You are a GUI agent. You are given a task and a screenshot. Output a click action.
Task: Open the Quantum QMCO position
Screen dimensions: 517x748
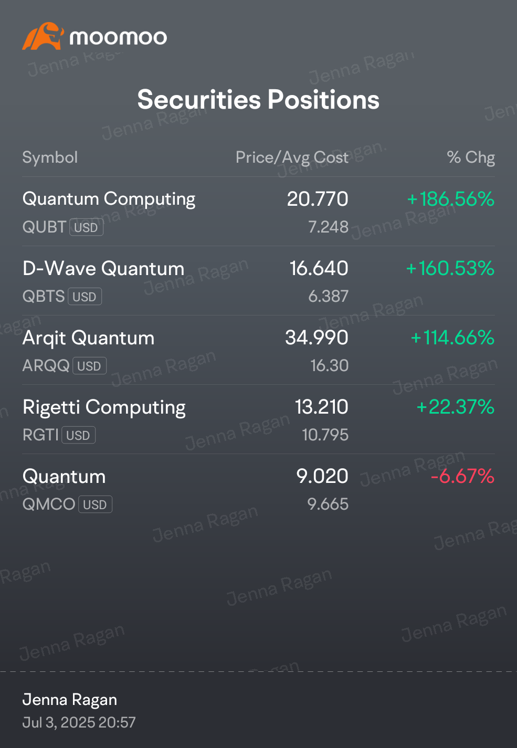coord(258,489)
